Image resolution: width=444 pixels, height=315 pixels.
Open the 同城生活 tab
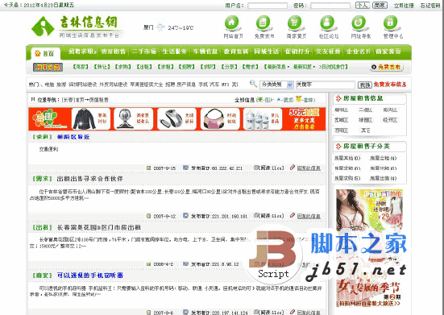click(267, 52)
